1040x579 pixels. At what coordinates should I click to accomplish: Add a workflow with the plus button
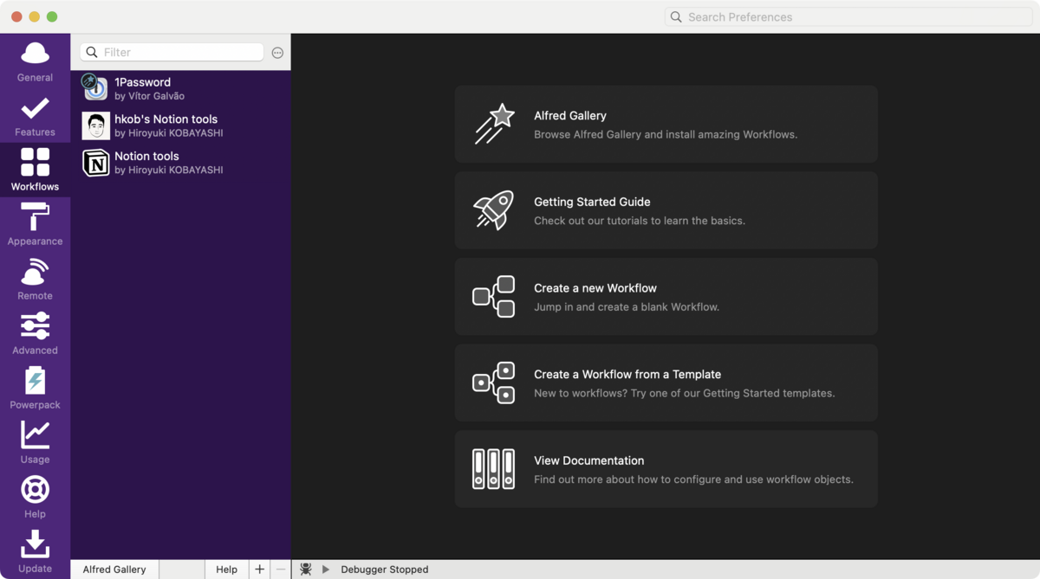coord(259,569)
